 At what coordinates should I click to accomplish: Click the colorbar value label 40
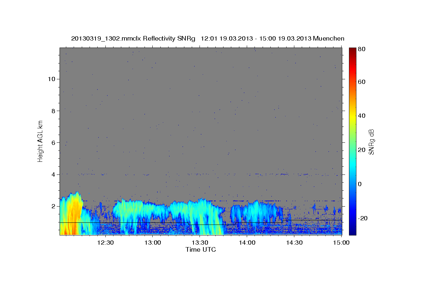[362, 116]
